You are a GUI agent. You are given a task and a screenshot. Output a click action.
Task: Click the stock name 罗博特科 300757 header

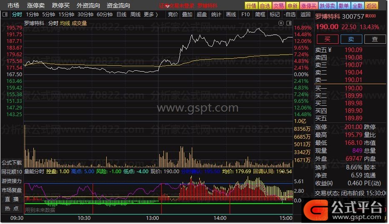coord(339,17)
